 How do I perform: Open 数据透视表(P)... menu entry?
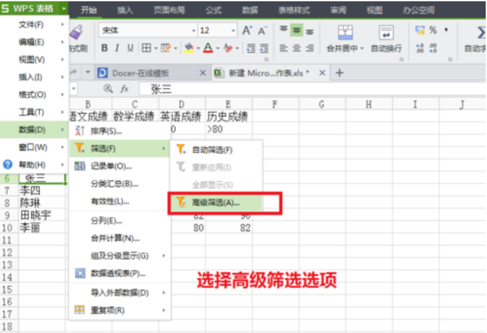117,274
